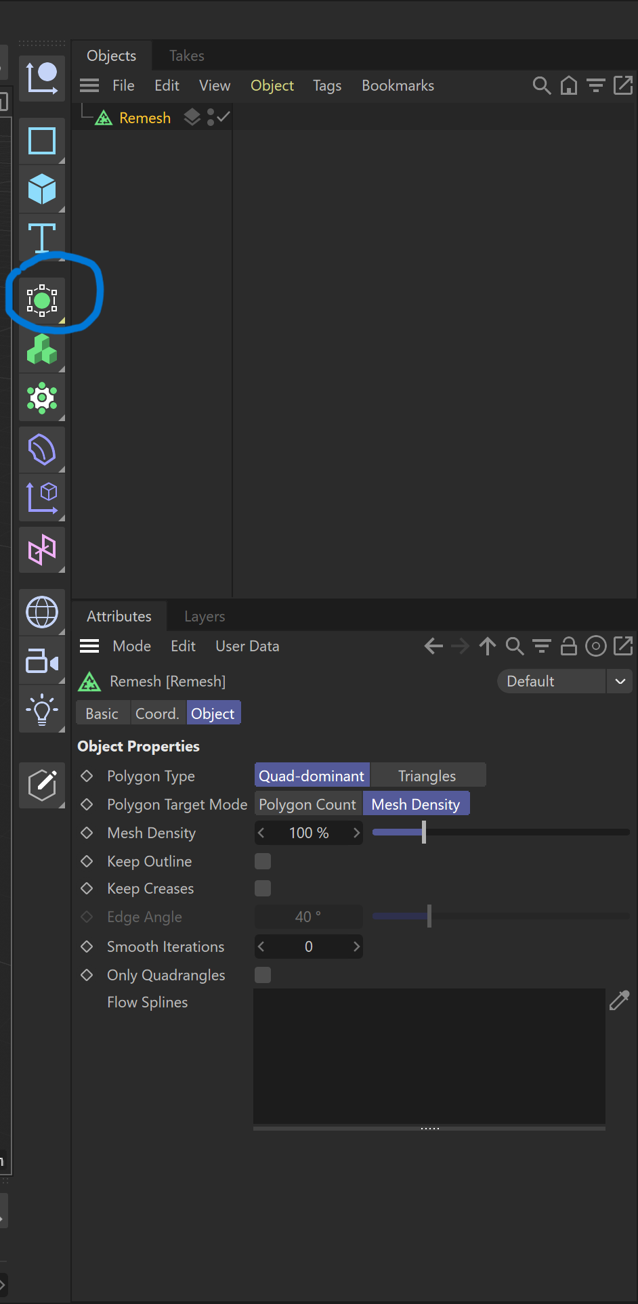This screenshot has width=638, height=1304.
Task: Click the Light bulb icon
Action: tap(42, 710)
